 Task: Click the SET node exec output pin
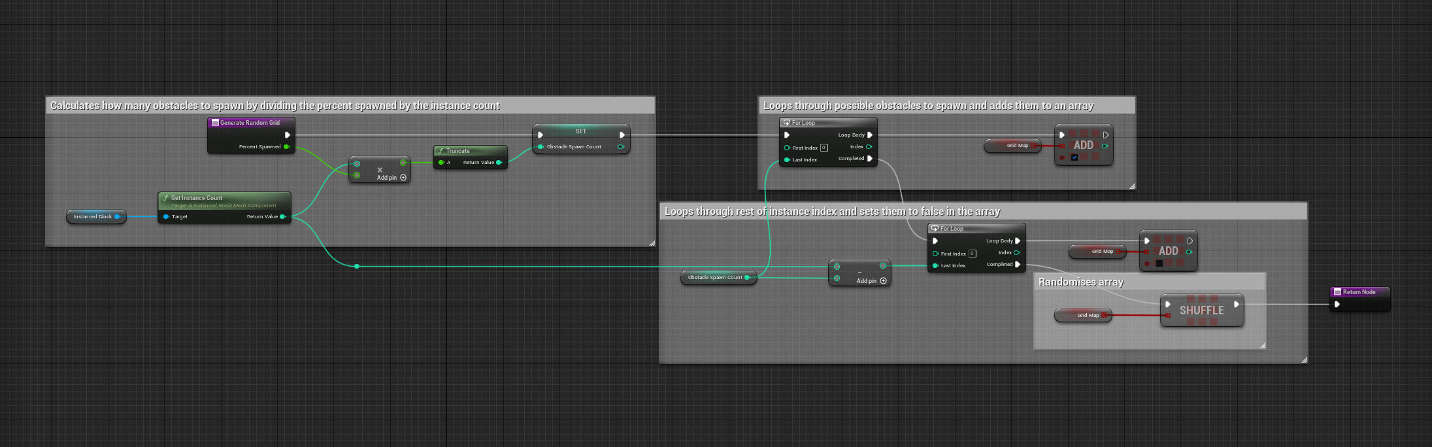click(x=622, y=135)
